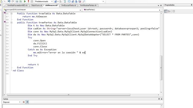The image size is (193, 108).
Task: Collapse the traePartes function fold marker
Action: tap(11, 22)
